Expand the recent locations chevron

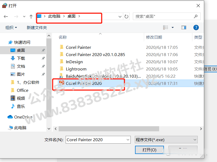pos(24,17)
